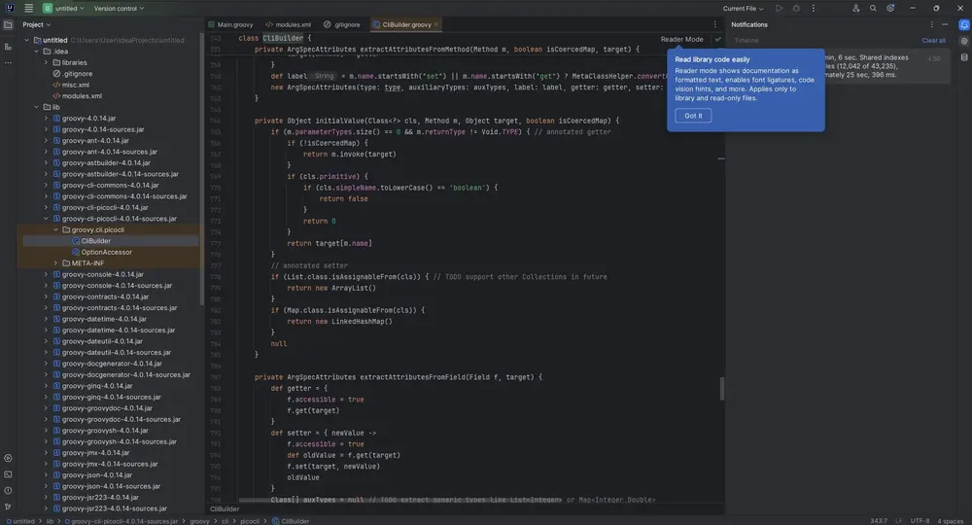Open the main hamburger menu
The image size is (972, 525).
(28, 8)
